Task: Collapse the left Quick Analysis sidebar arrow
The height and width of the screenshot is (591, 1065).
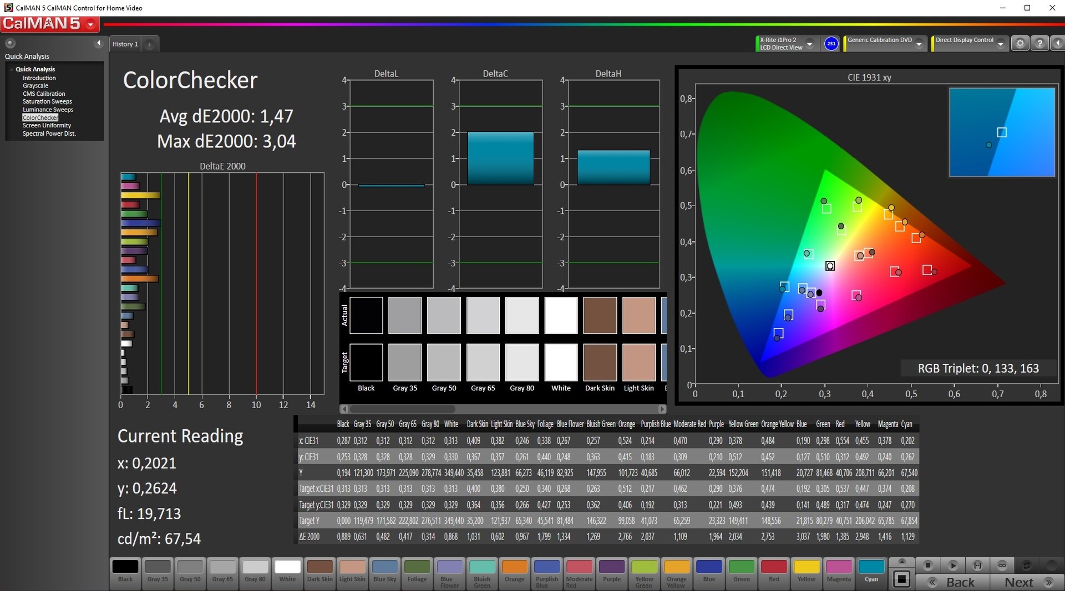Action: point(99,43)
